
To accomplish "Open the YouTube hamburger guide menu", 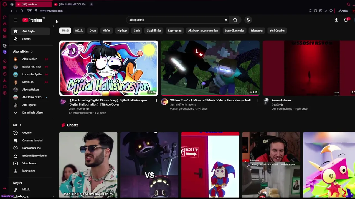I will [16, 20].
